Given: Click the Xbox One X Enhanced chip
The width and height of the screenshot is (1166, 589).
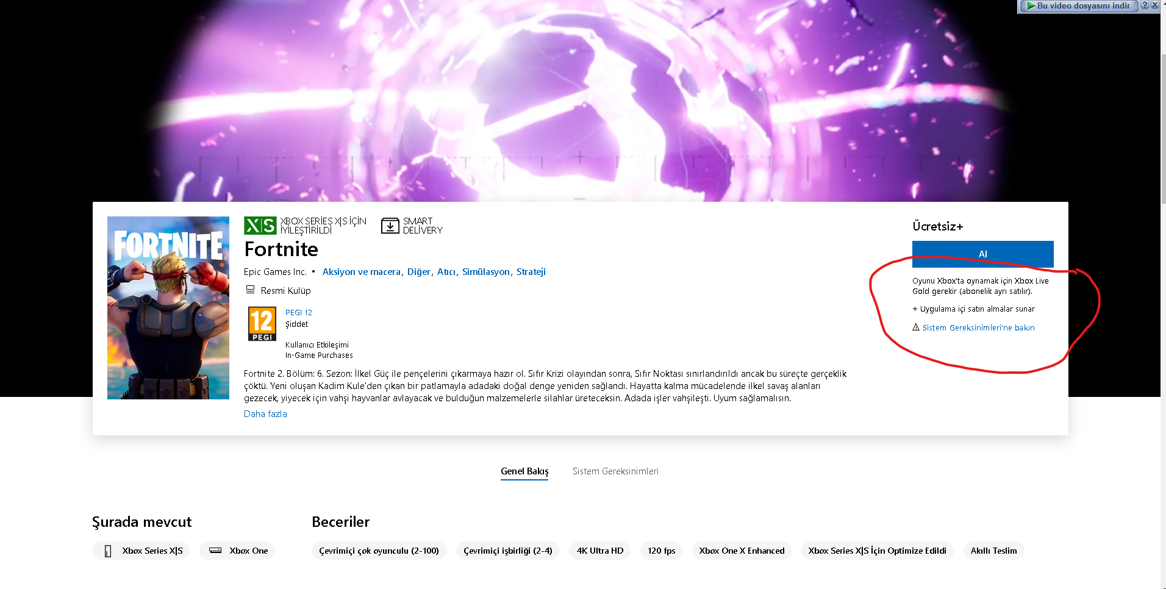Looking at the screenshot, I should click(x=742, y=551).
